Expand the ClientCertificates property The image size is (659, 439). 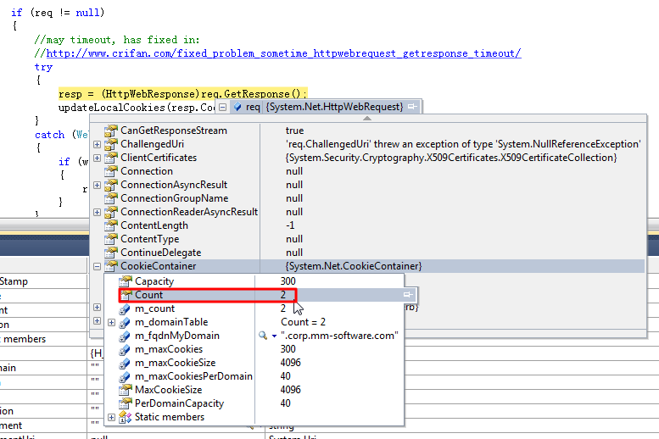click(97, 158)
